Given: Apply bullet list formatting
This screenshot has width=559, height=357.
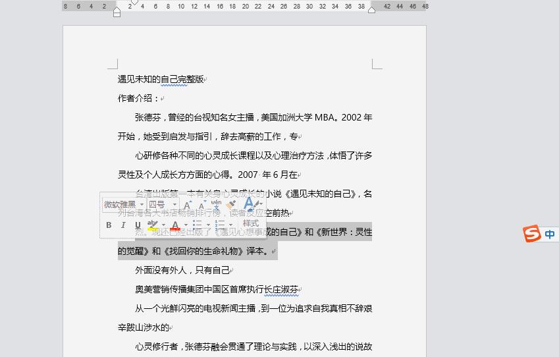Looking at the screenshot, I should (x=197, y=225).
